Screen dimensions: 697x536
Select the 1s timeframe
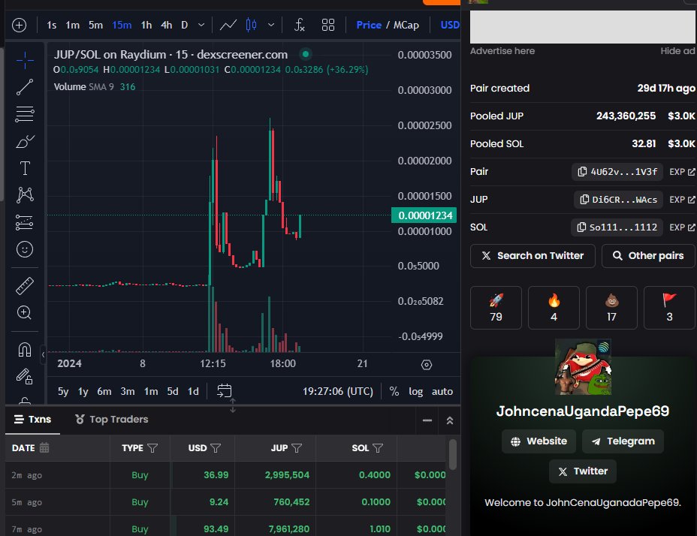[52, 25]
